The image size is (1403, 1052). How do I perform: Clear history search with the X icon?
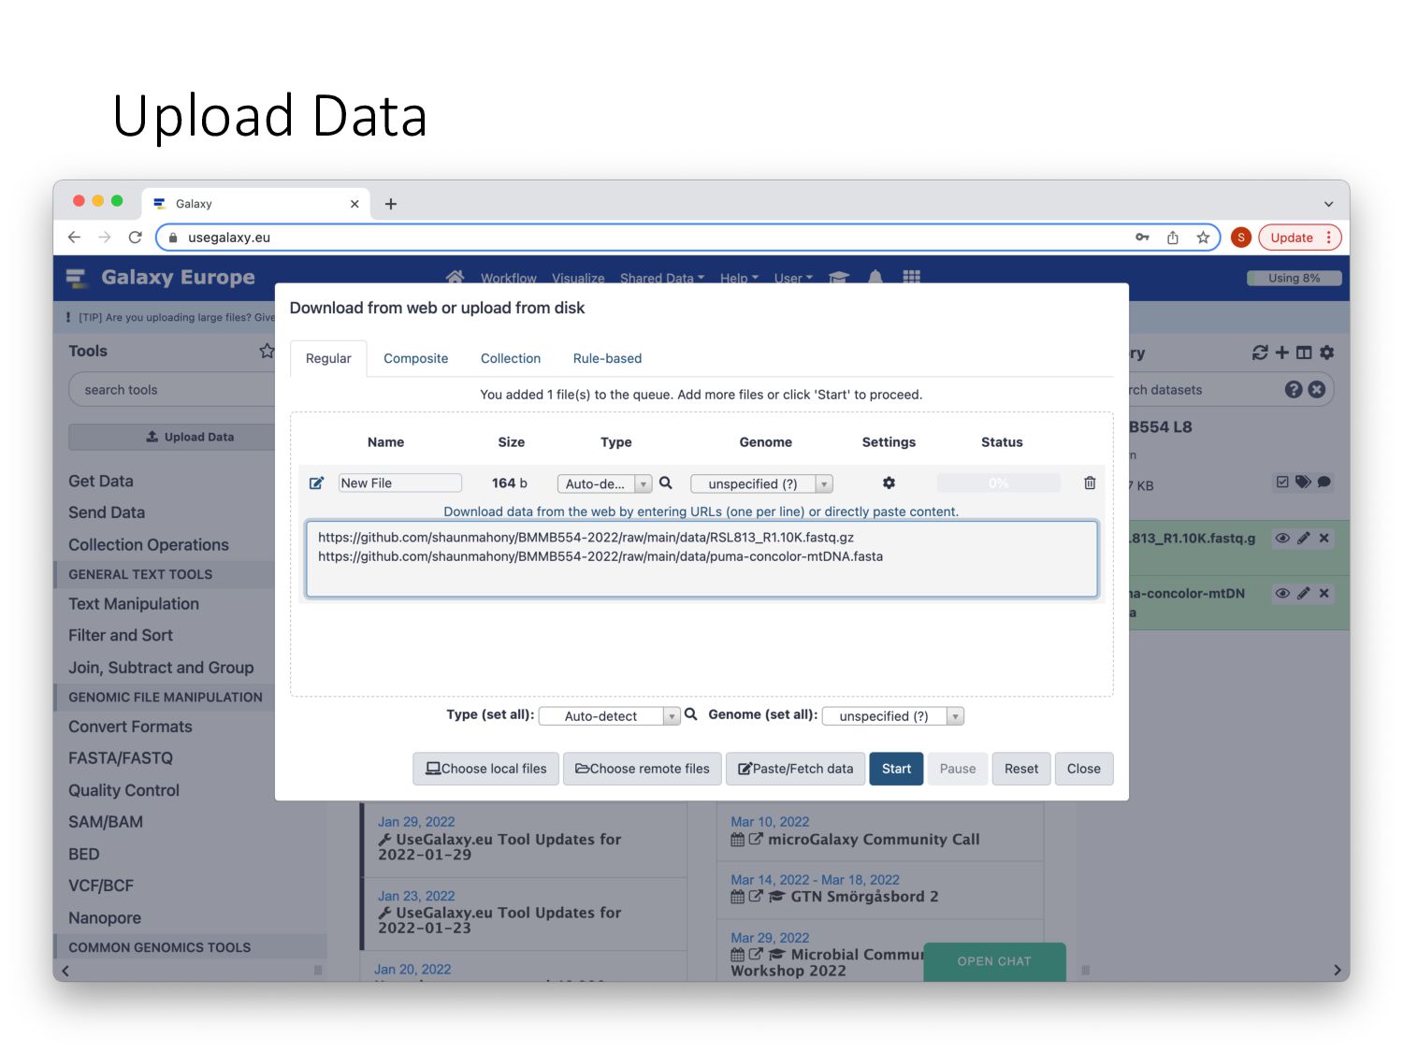click(x=1317, y=390)
